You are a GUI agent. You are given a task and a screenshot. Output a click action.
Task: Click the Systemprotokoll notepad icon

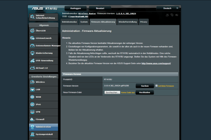(x=32, y=134)
